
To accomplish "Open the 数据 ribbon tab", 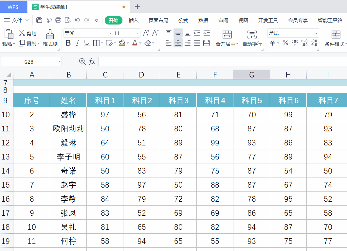I will coord(203,20).
